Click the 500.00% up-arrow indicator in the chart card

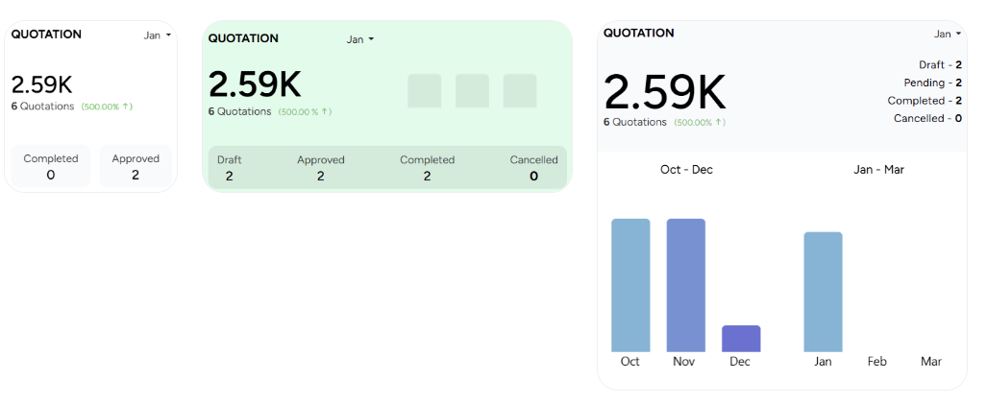(700, 123)
